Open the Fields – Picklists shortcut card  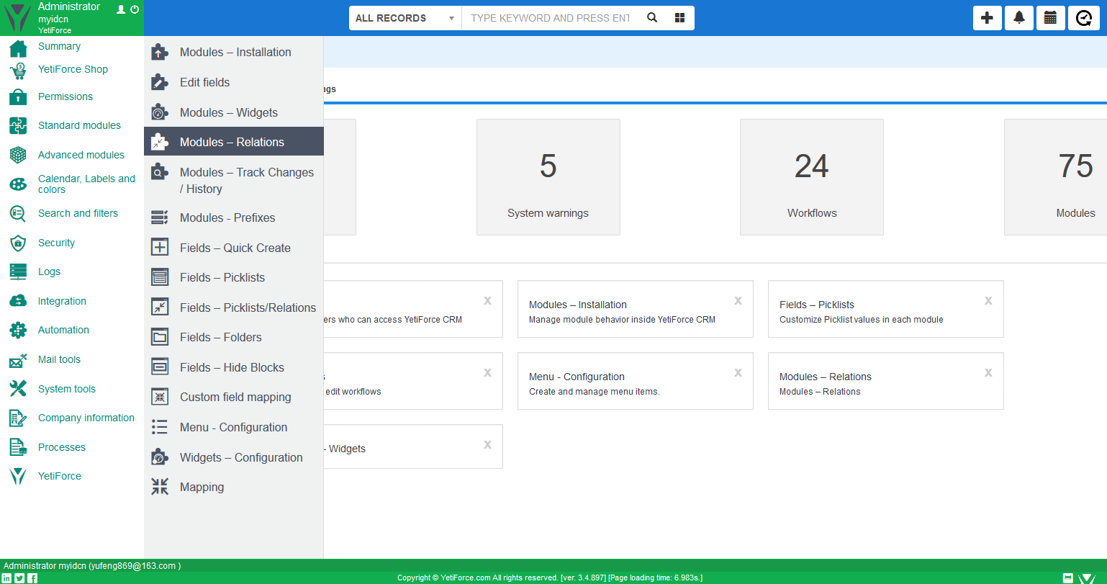pos(886,309)
